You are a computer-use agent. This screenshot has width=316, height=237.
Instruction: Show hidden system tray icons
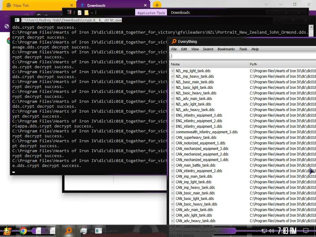(256, 231)
